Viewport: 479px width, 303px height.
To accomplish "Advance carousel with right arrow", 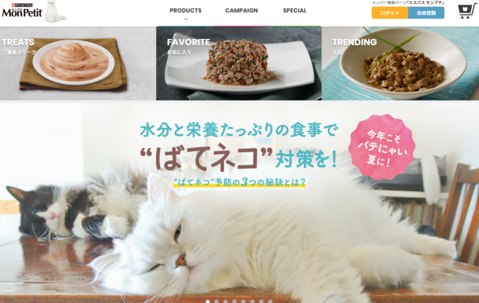I will tap(472, 207).
